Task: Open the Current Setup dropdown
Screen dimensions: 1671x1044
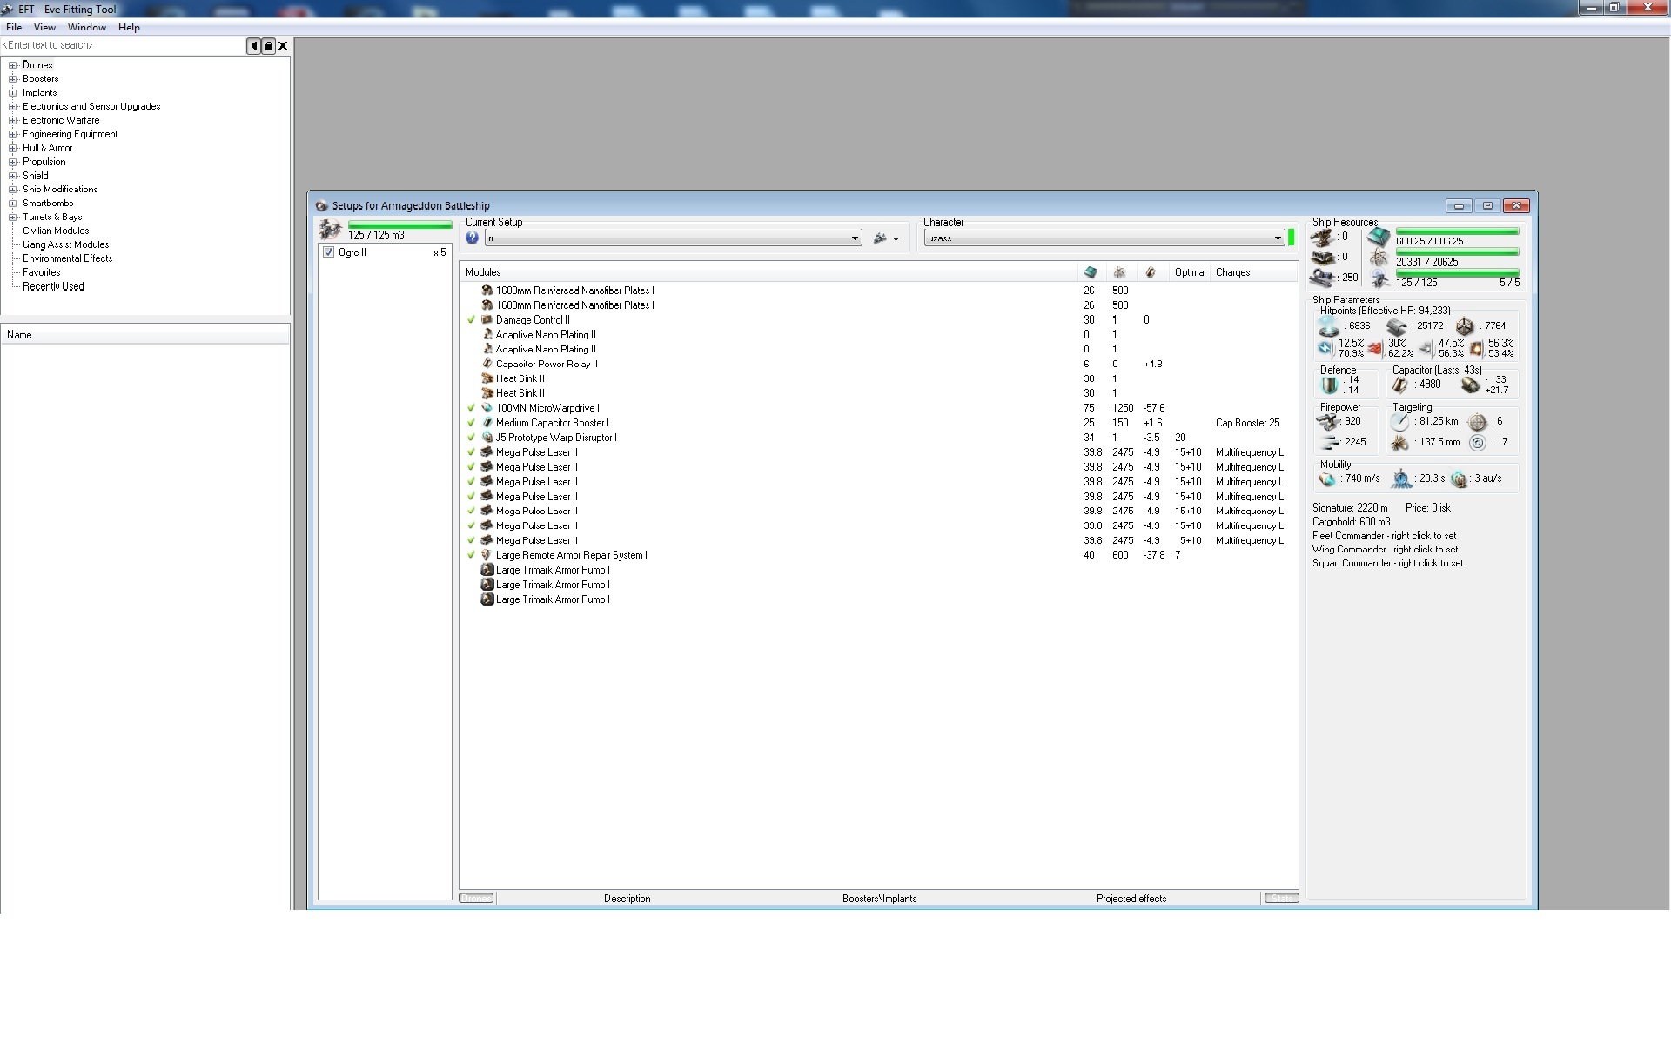Action: coord(855,238)
